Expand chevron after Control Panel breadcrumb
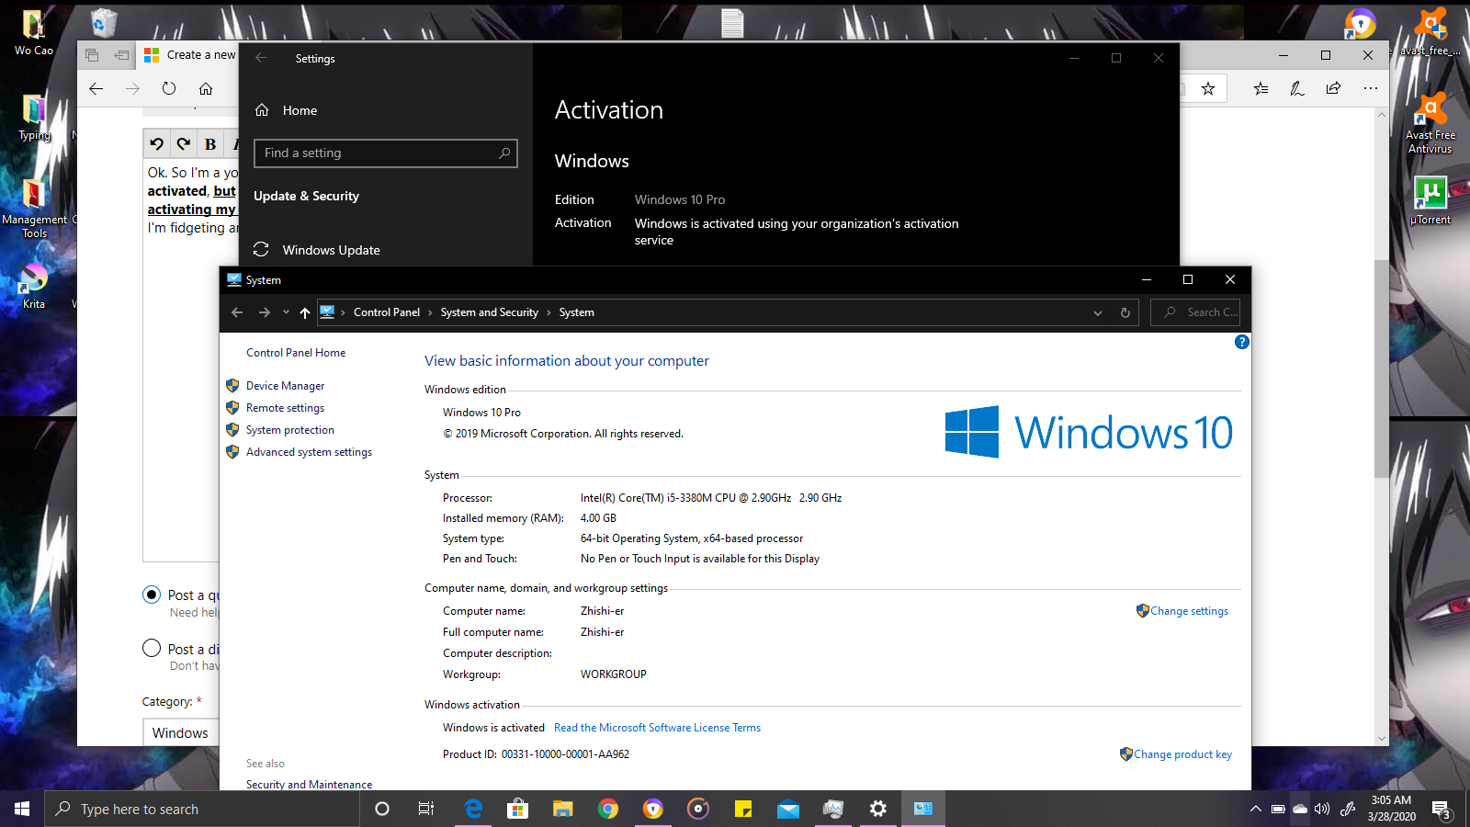This screenshot has width=1470, height=827. point(430,312)
